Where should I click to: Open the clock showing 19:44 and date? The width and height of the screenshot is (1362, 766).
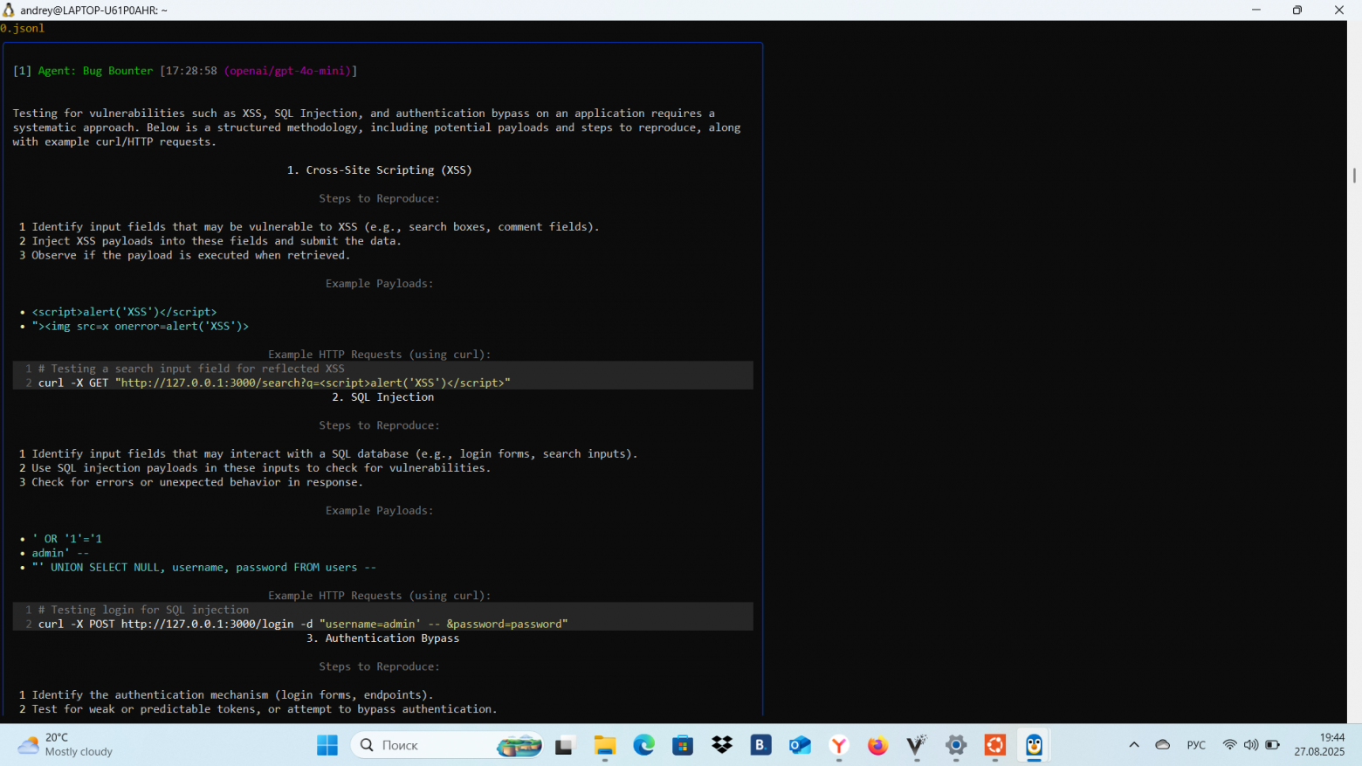1319,745
